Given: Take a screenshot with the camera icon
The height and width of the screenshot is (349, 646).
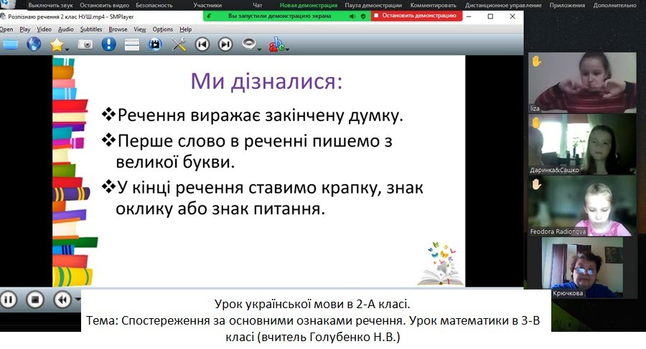Looking at the screenshot, I should 85,44.
